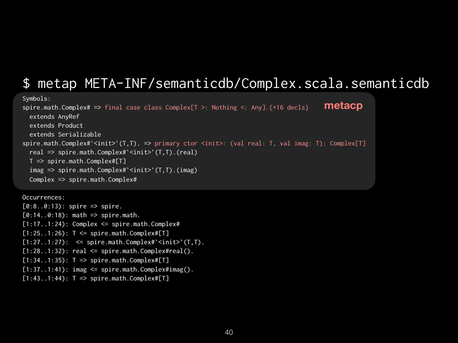Click the red 'metacp' label
Screen dimensions: 458x343
pos(343,105)
